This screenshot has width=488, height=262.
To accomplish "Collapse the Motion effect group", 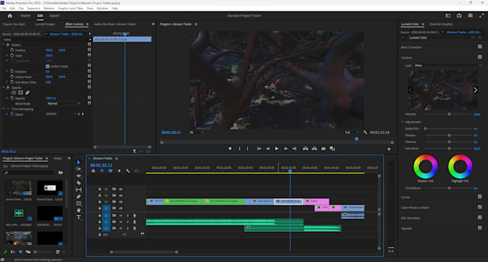I will 4,44.
